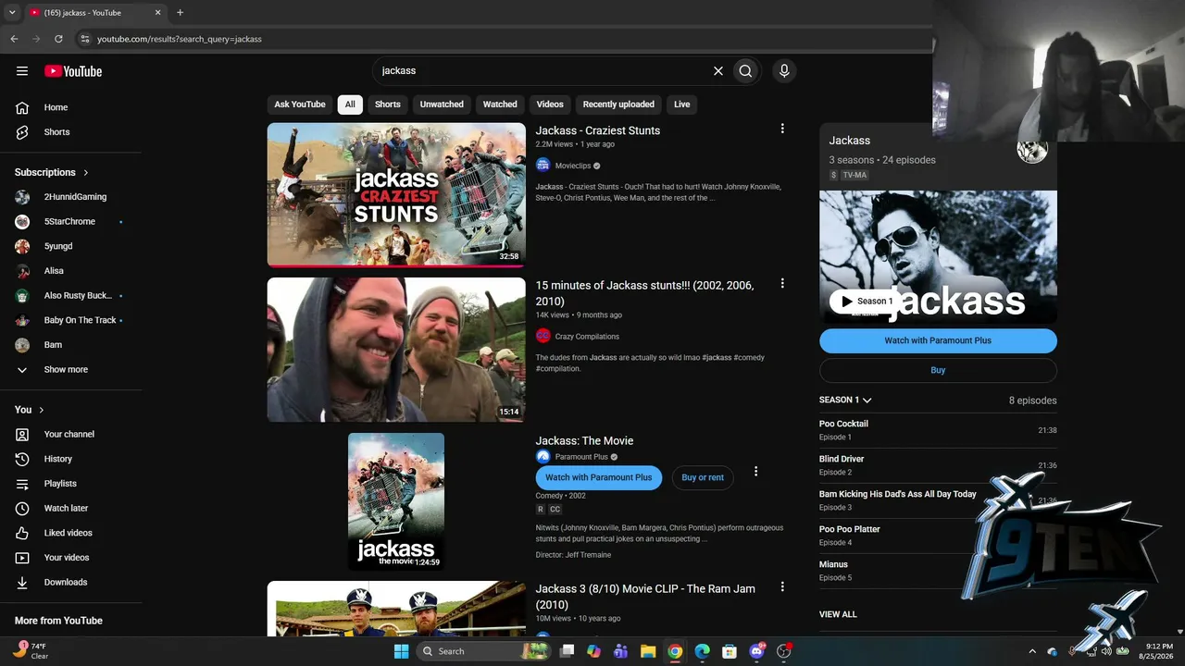The width and height of the screenshot is (1185, 666).
Task: Reload the page in Chrome
Action: point(58,39)
